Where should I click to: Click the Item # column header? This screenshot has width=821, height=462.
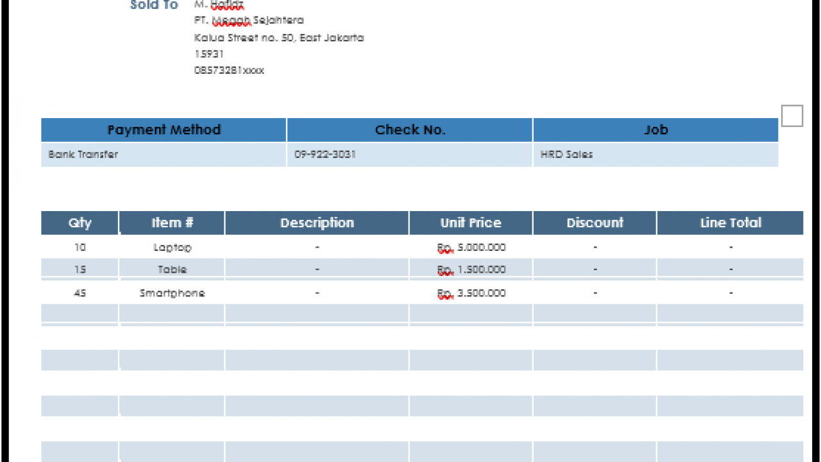tap(172, 223)
